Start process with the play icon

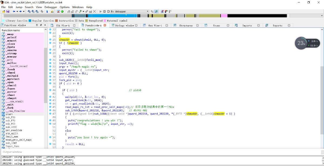(x=100, y=12)
